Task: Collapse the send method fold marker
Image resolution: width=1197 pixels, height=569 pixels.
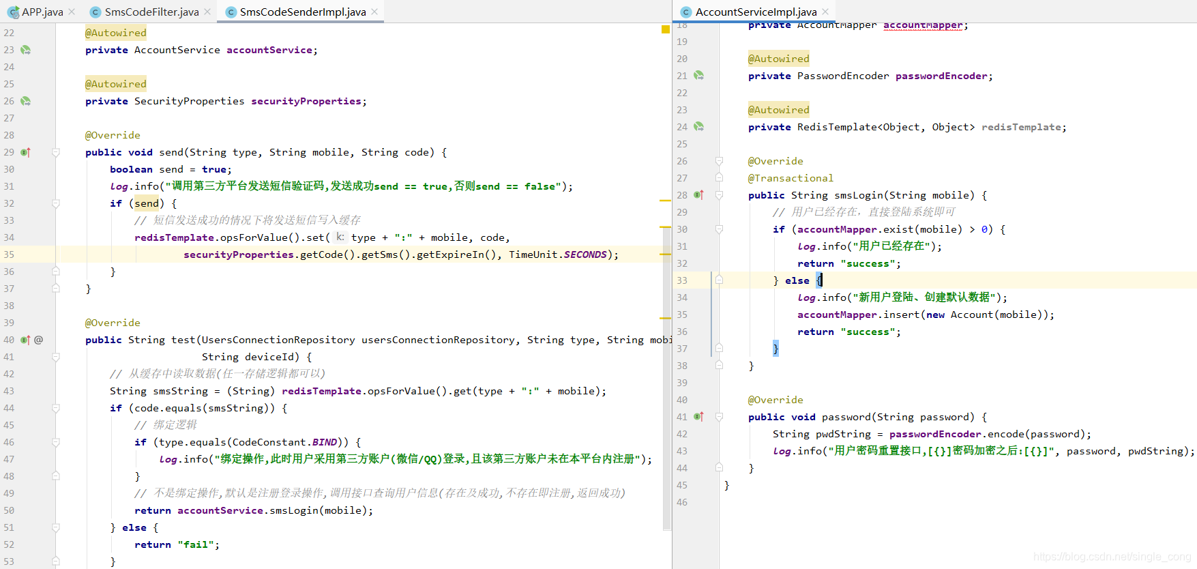Action: [x=56, y=152]
